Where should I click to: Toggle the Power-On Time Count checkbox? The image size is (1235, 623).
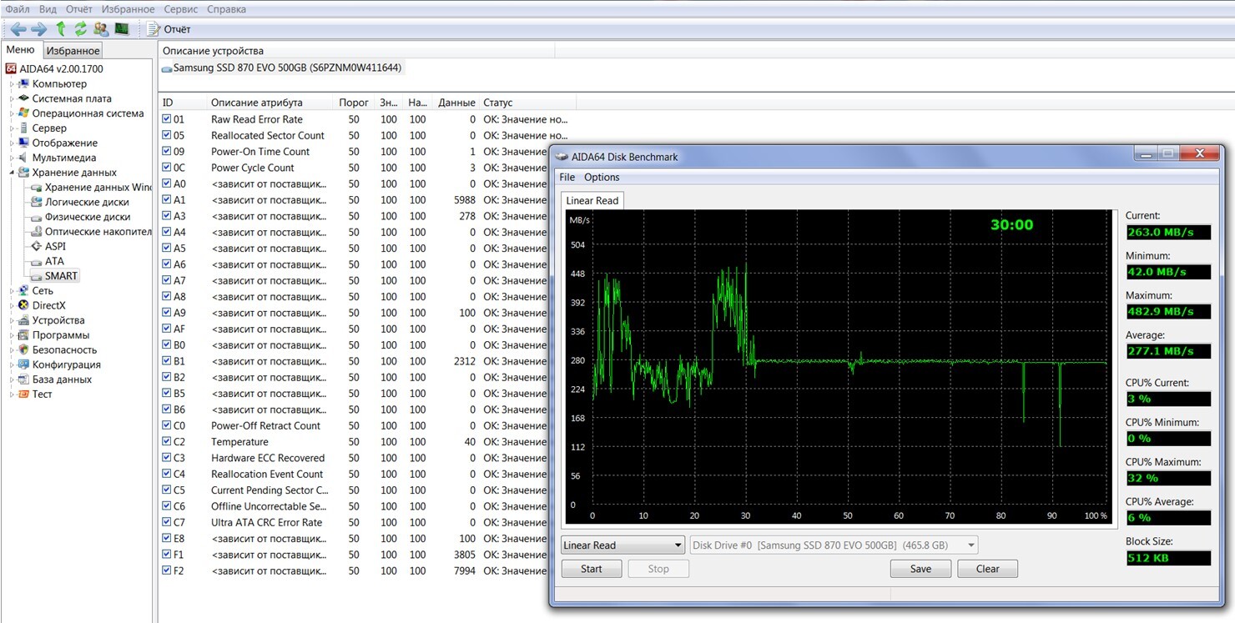[x=167, y=152]
